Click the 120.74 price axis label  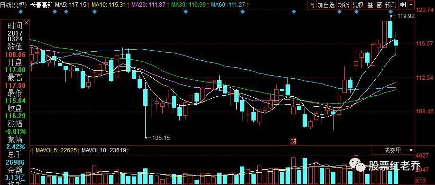point(425,9)
